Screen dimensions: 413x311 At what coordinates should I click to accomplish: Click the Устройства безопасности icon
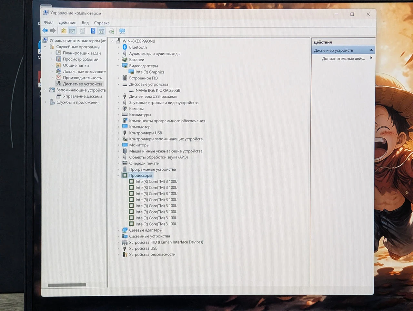click(125, 254)
